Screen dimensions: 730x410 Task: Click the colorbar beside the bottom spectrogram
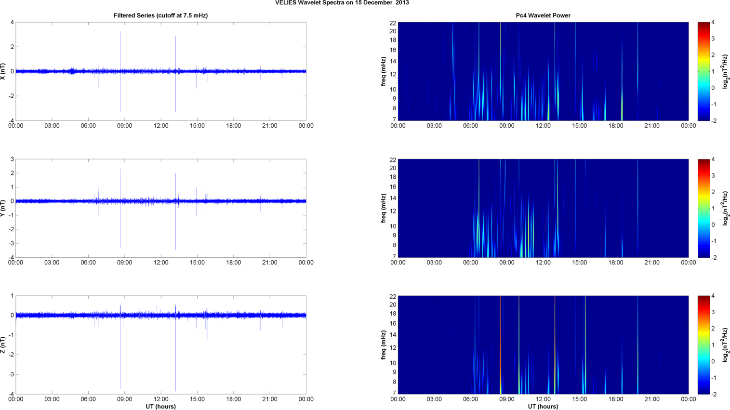[703, 345]
